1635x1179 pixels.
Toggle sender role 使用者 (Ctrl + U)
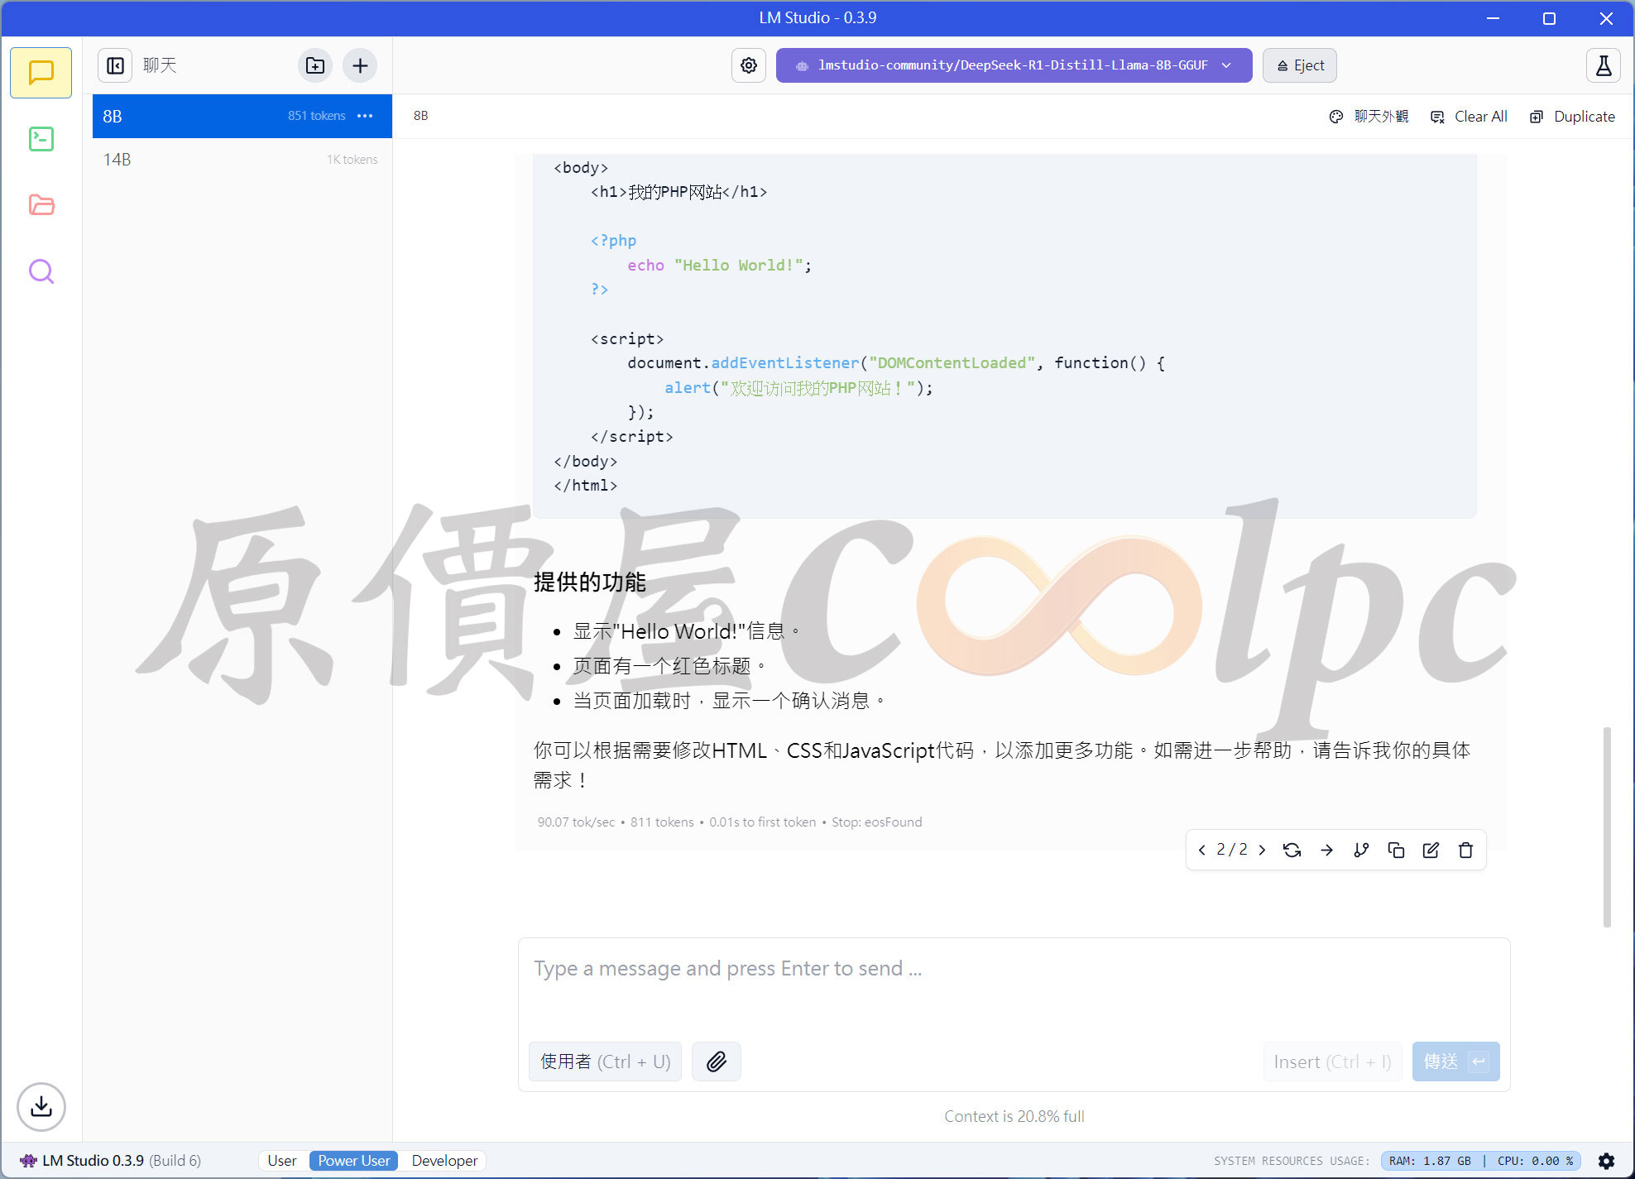(x=605, y=1062)
